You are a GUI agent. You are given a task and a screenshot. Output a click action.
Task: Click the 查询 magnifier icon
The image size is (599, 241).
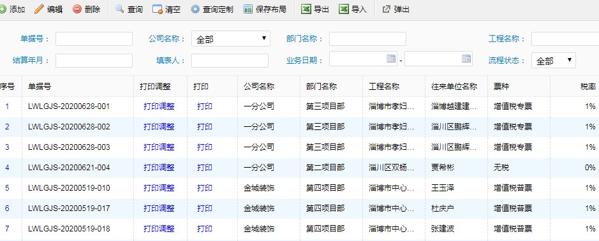point(119,9)
